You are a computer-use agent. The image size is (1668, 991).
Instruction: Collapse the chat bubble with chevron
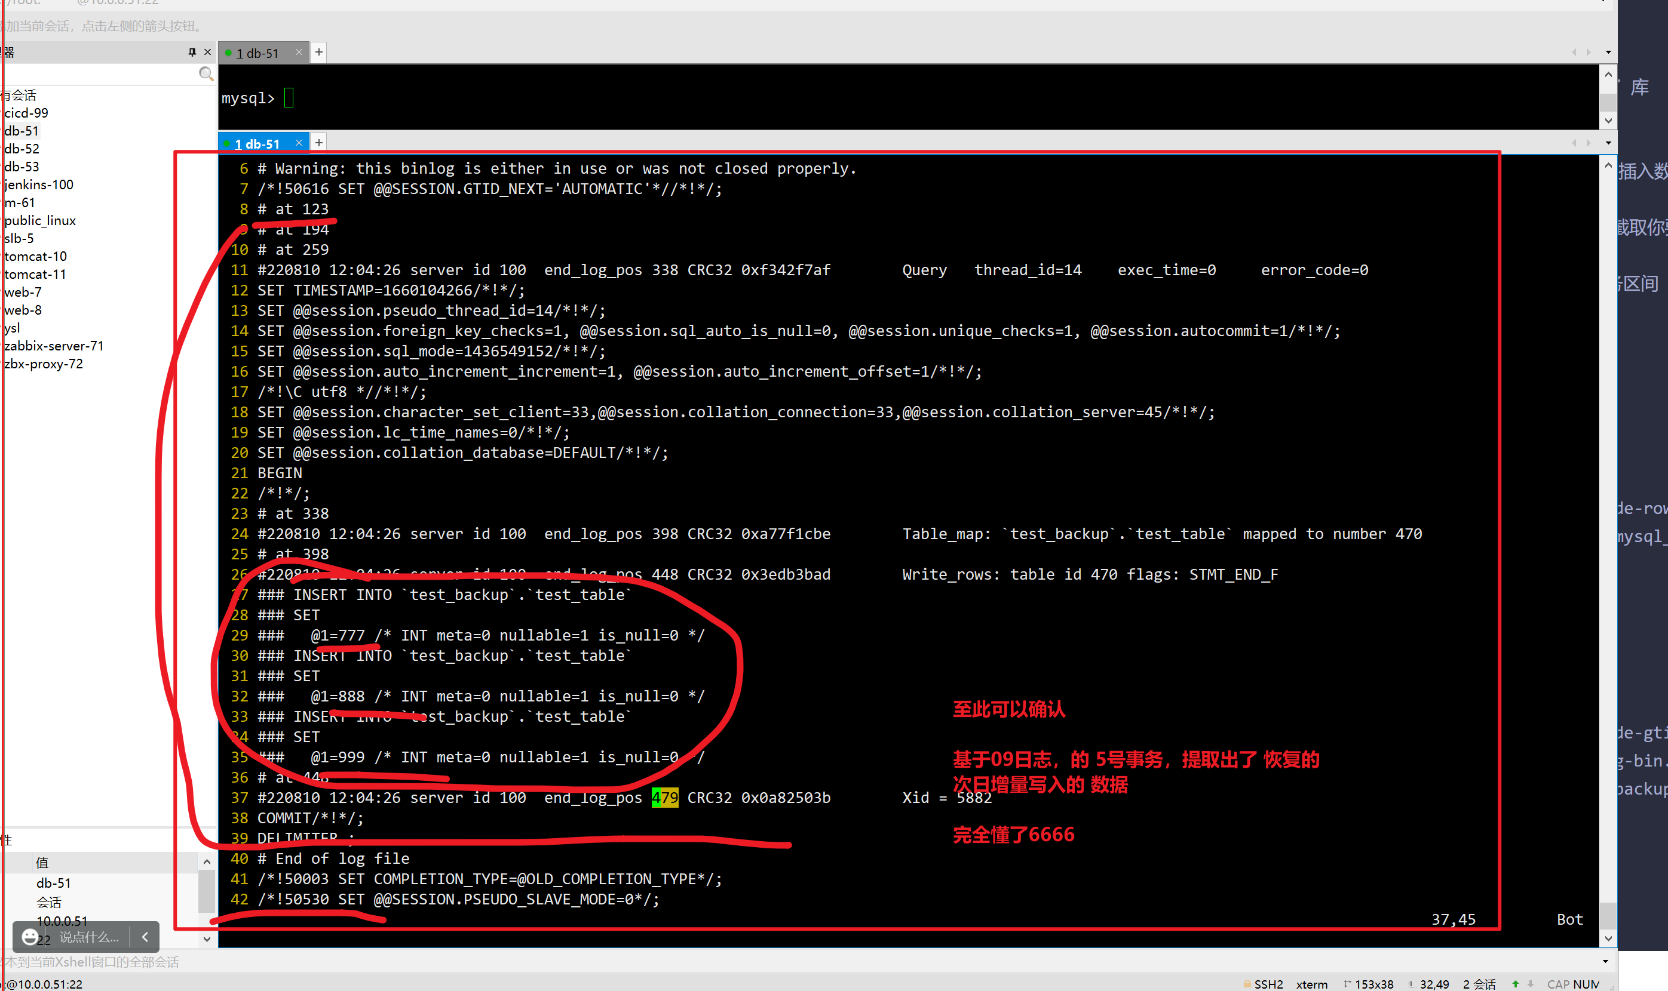point(145,937)
